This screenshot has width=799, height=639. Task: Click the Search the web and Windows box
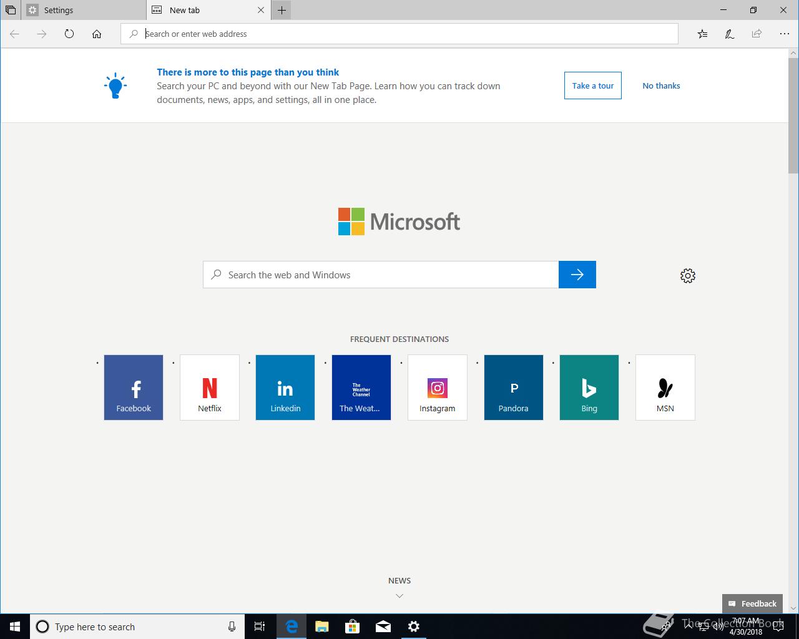pos(381,275)
